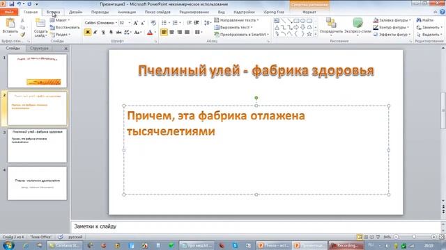Image resolution: width=446 pixels, height=250 pixels.
Task: Click fit slide to window icon
Action: click(441, 237)
